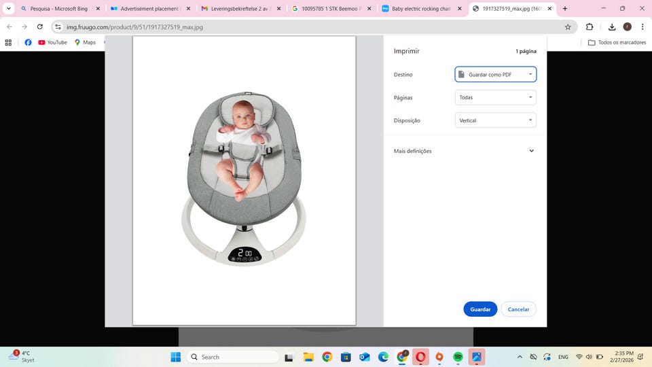This screenshot has height=367, width=652.
Task: Open Outlook from the taskbar
Action: [365, 357]
